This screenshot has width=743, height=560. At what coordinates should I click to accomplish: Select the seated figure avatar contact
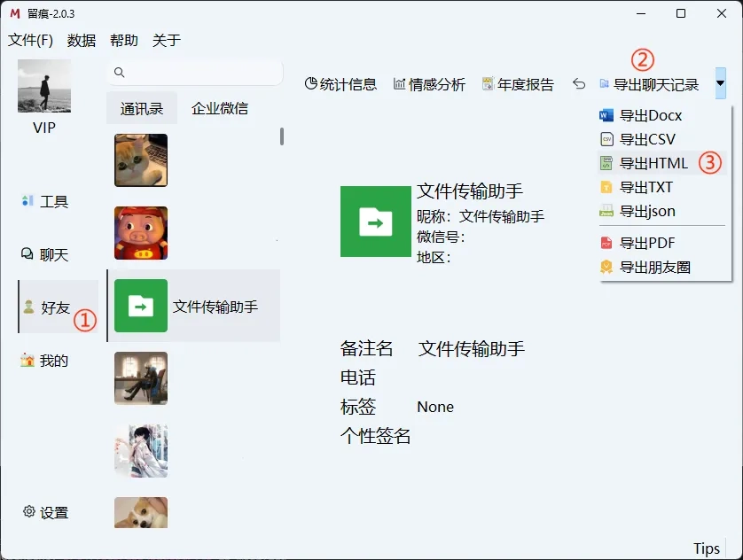tap(141, 378)
